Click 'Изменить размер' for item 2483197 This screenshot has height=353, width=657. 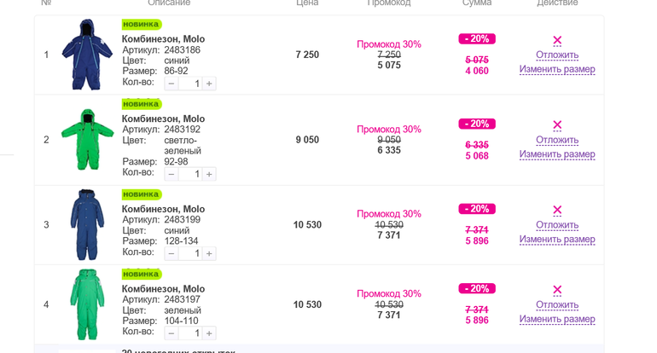(557, 319)
